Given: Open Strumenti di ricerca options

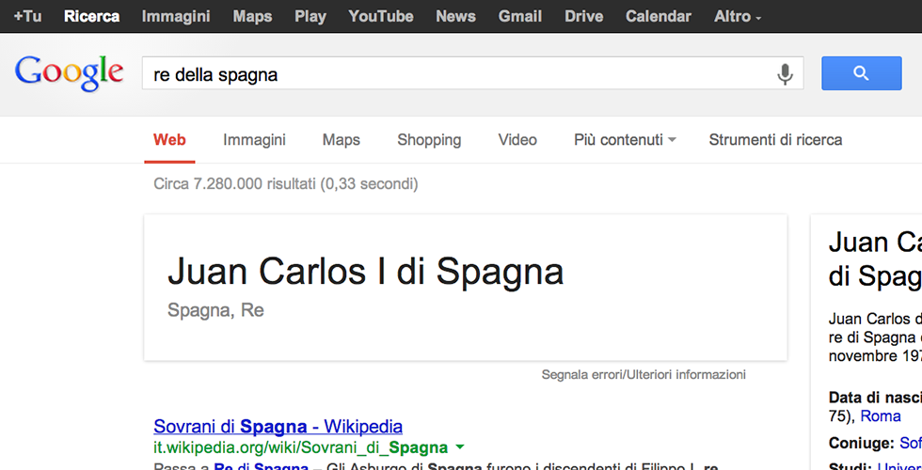Looking at the screenshot, I should coord(775,140).
